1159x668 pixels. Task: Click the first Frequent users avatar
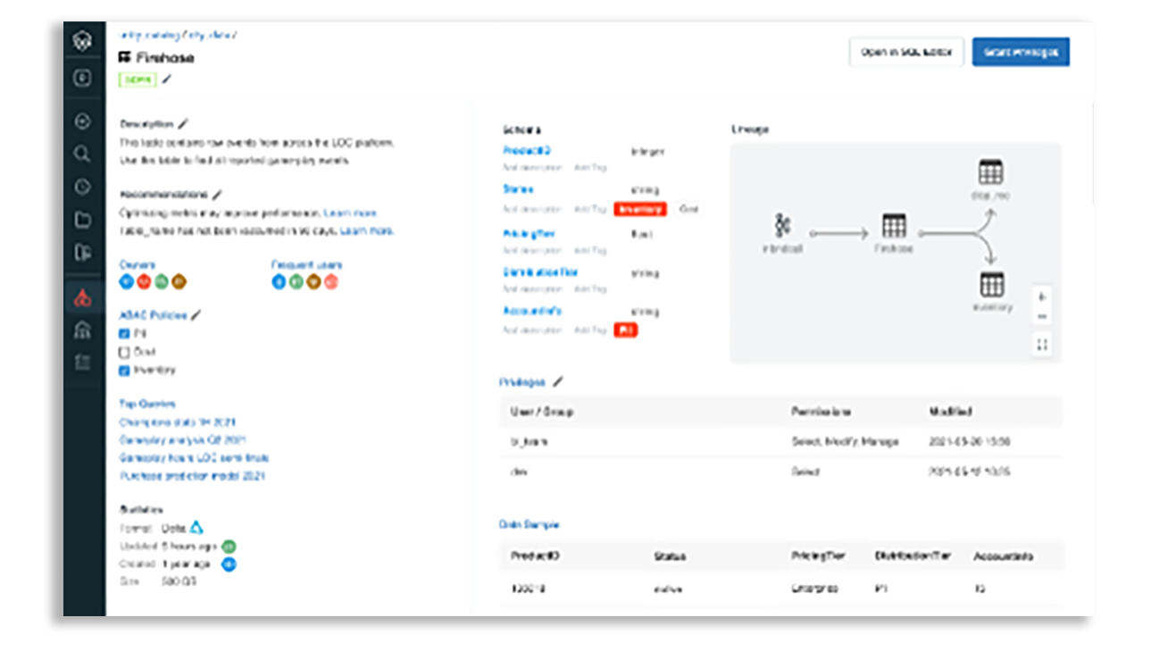pyautogui.click(x=278, y=282)
